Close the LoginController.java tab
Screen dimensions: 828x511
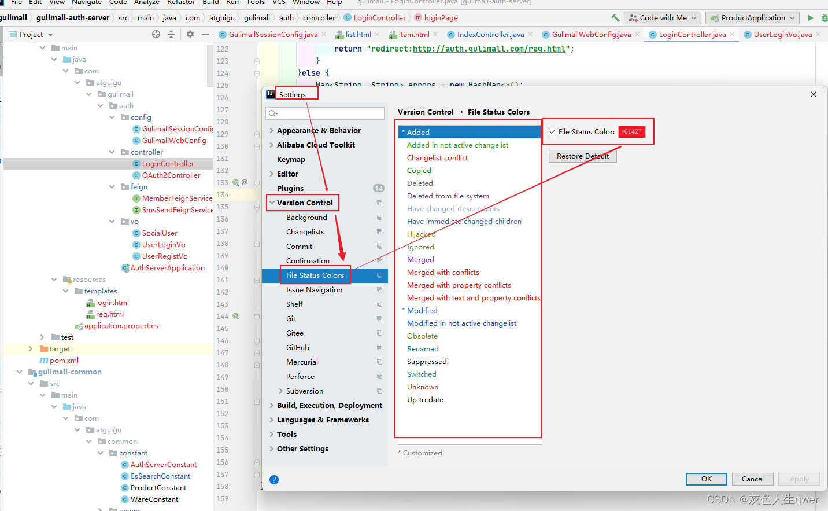click(x=732, y=34)
